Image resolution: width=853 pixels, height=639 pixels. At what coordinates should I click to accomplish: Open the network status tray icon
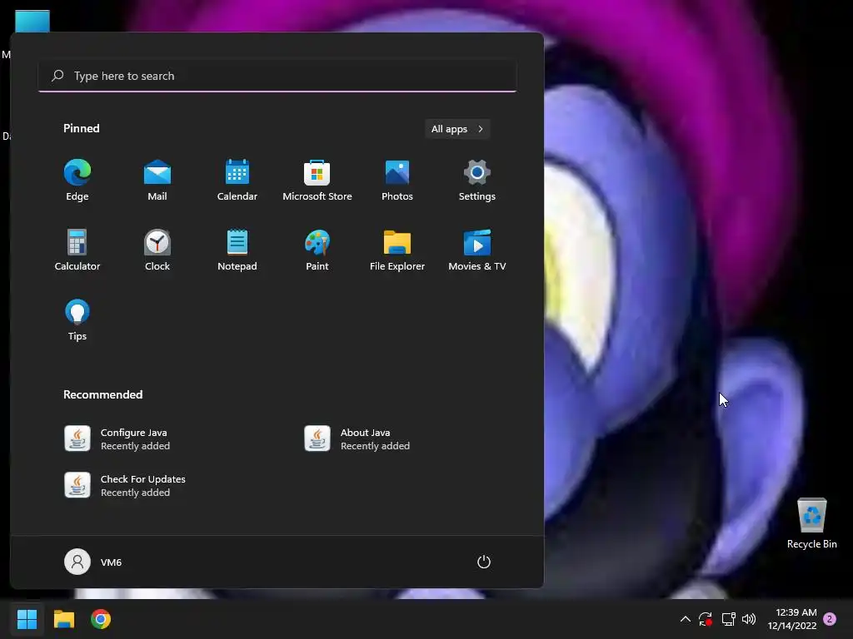[728, 619]
